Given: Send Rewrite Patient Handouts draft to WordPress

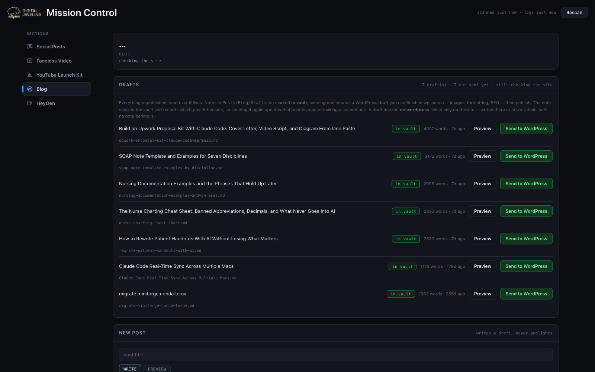Looking at the screenshot, I should (526, 239).
